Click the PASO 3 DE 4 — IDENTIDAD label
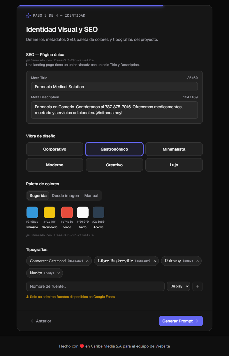 59,15
